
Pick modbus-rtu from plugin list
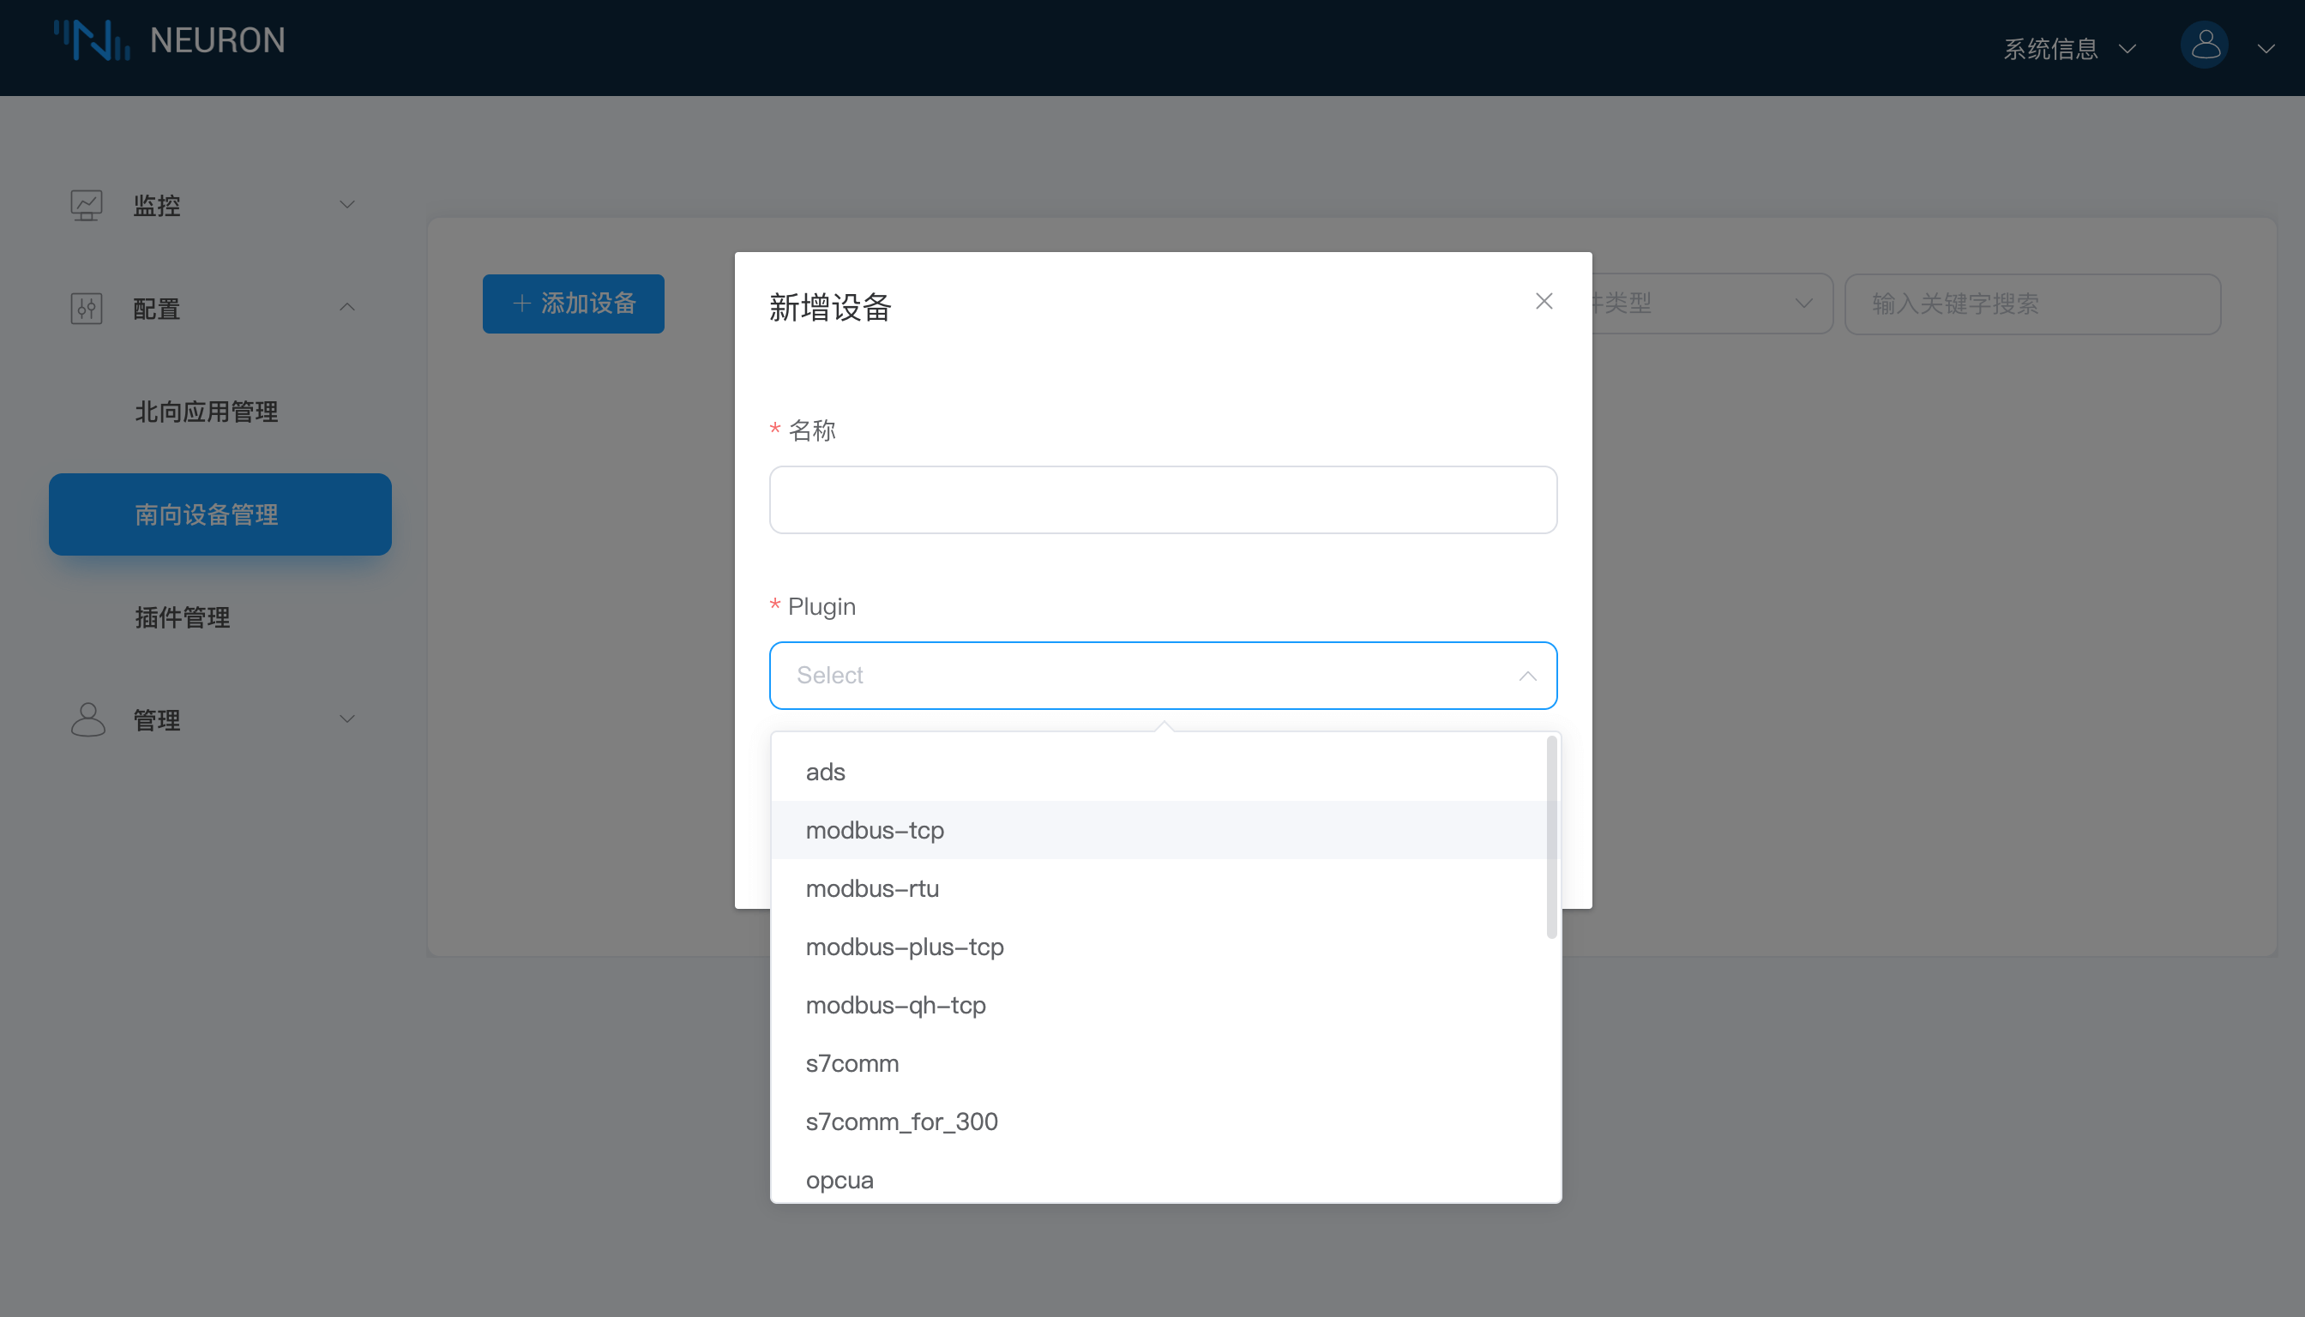click(872, 889)
